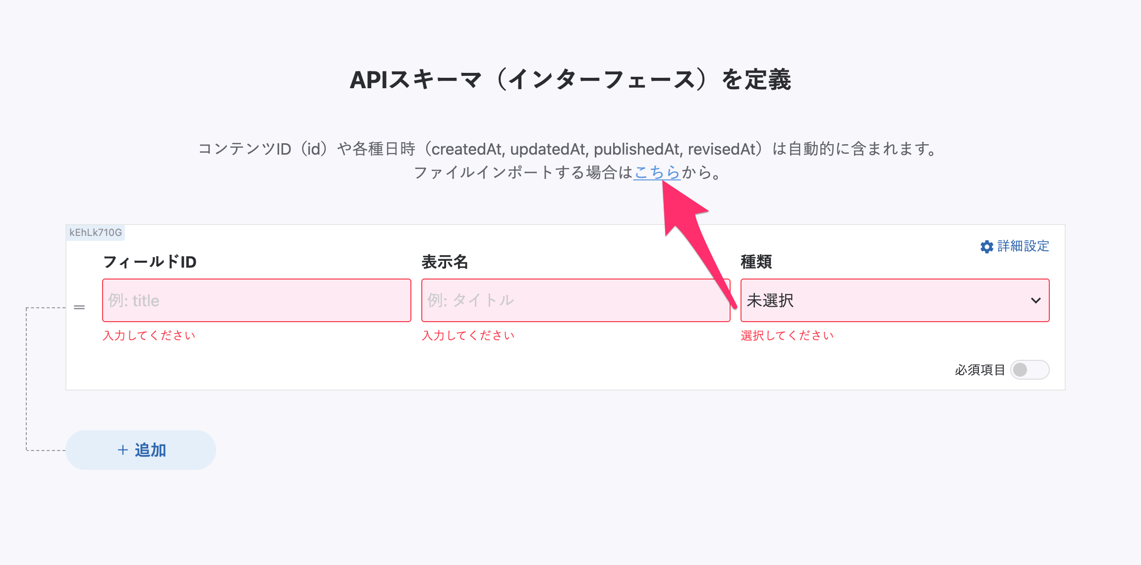The image size is (1141, 565).
Task: Click the フィールドID column label
Action: [x=150, y=262]
